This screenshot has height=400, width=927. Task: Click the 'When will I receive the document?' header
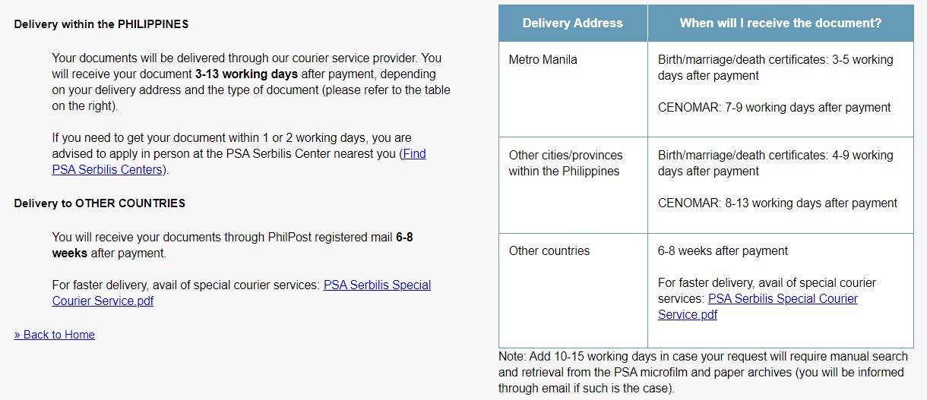780,24
